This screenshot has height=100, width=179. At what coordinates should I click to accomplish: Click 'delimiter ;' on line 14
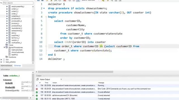point(56,59)
